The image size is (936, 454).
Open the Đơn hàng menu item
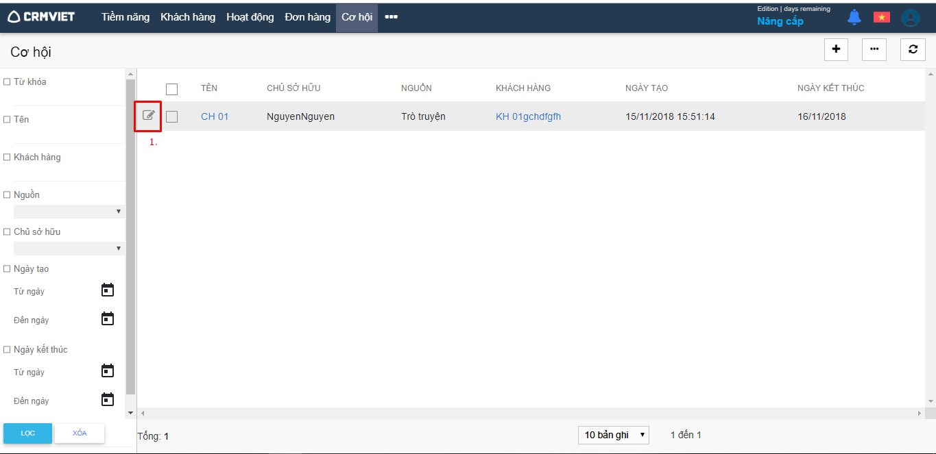(308, 17)
